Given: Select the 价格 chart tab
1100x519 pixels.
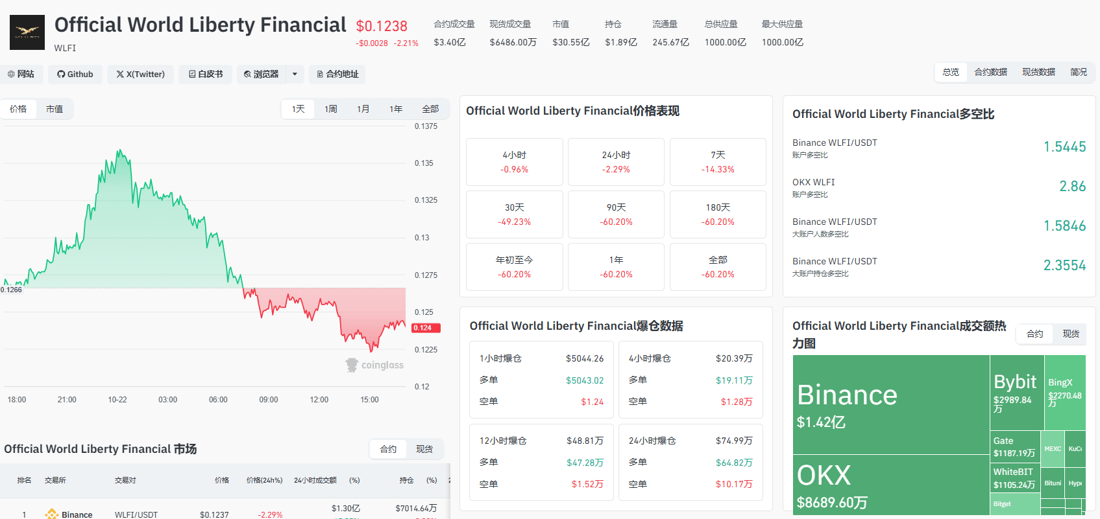Looking at the screenshot, I should [x=19, y=109].
